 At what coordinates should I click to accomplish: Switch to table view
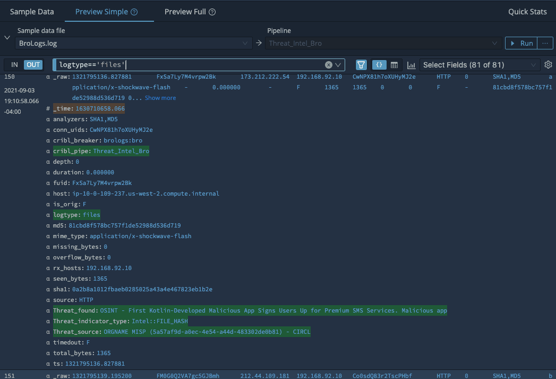(394, 65)
